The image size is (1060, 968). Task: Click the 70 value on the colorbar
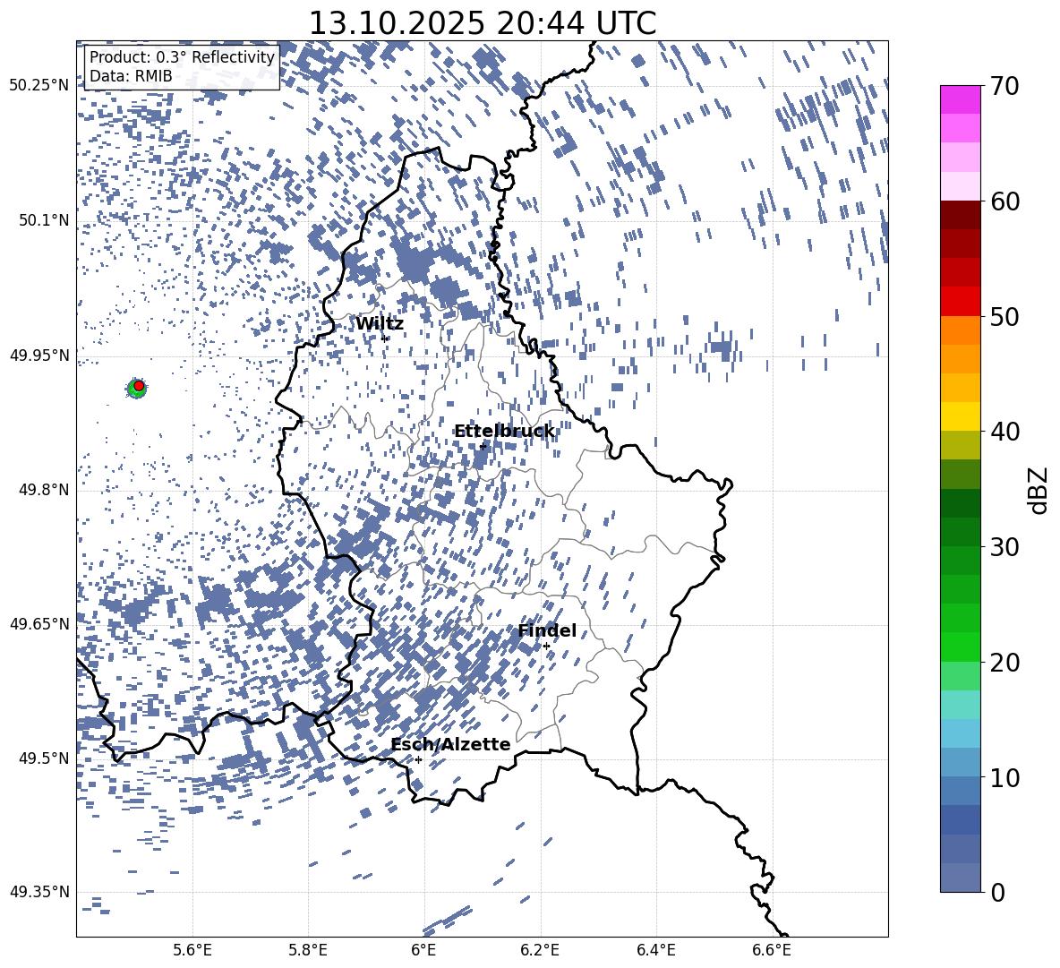tap(1004, 86)
